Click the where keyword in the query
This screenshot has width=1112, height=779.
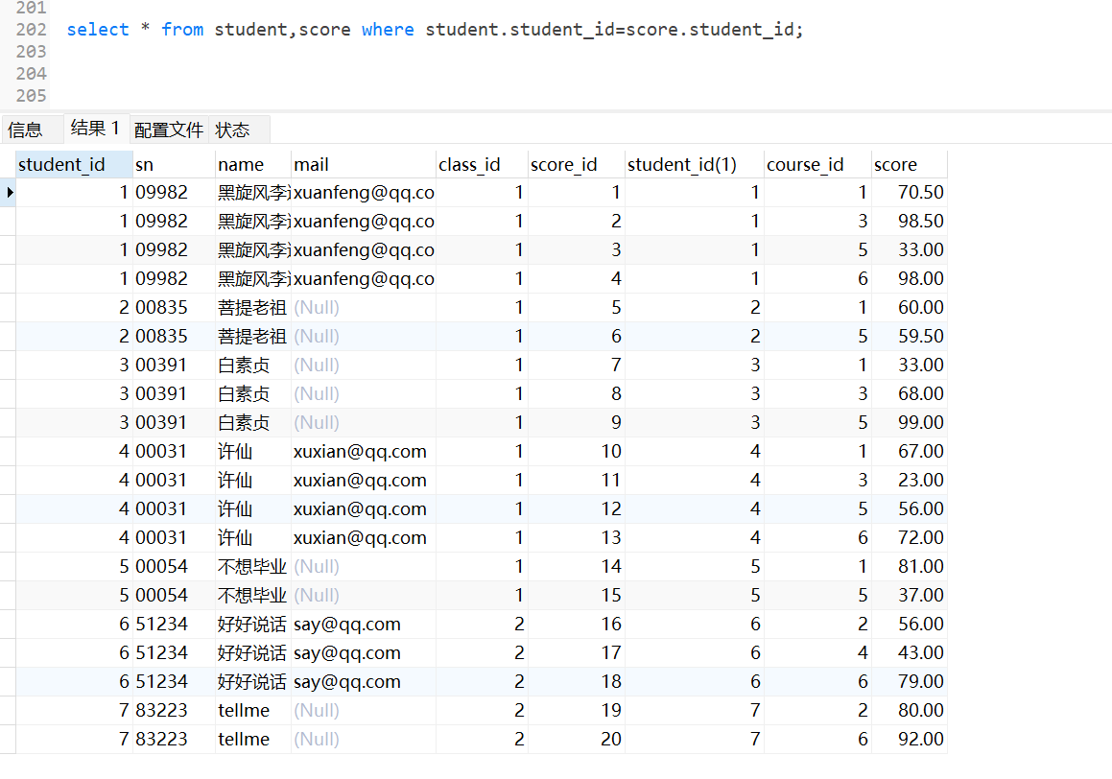click(x=388, y=30)
